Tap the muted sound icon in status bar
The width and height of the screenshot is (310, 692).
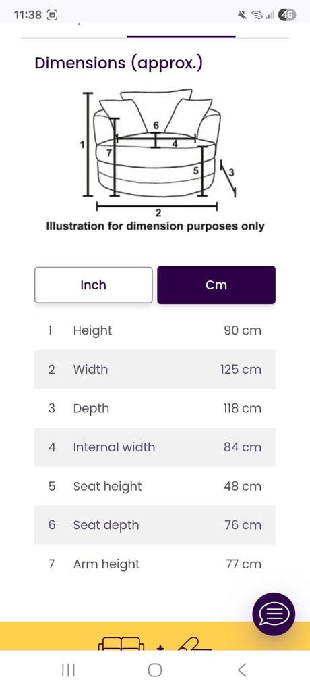[242, 15]
